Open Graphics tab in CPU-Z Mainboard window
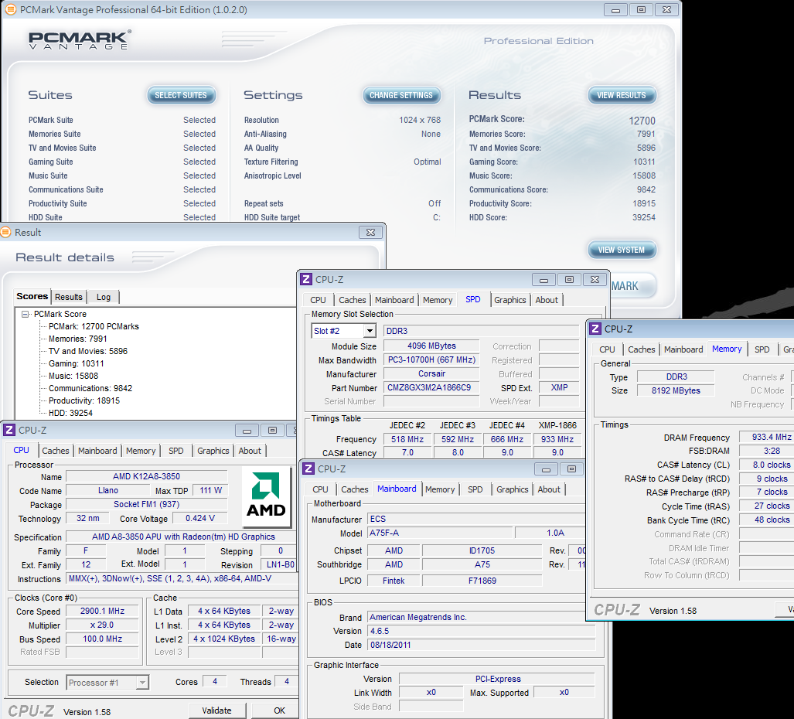This screenshot has height=719, width=794. [x=513, y=489]
